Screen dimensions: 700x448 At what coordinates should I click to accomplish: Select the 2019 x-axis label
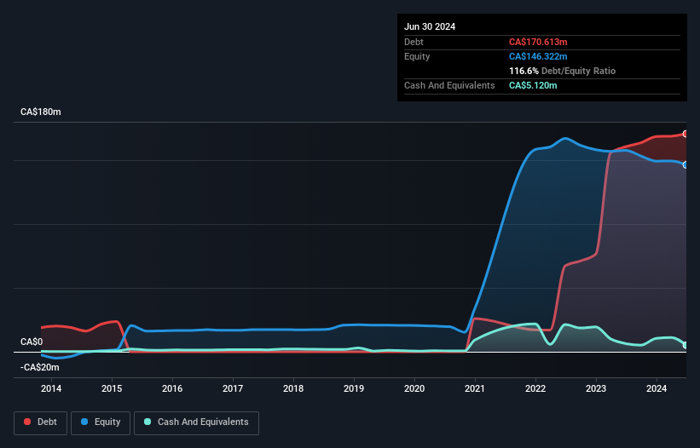point(354,388)
